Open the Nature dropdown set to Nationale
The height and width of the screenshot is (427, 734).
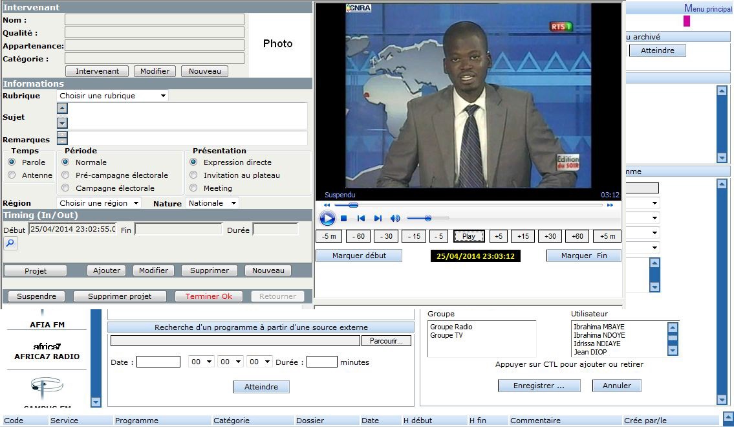[x=213, y=203]
